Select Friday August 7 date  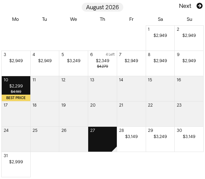(131, 63)
